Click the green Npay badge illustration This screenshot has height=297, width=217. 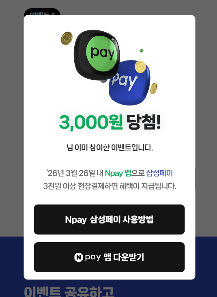[x=97, y=55]
